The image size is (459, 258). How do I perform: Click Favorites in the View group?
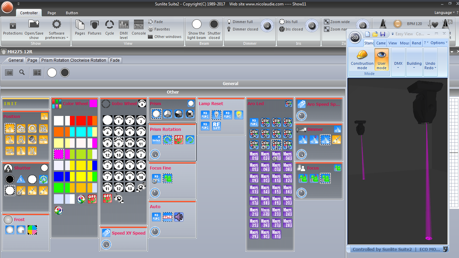[x=159, y=29]
